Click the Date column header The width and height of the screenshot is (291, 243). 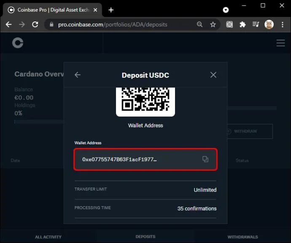tap(16, 161)
